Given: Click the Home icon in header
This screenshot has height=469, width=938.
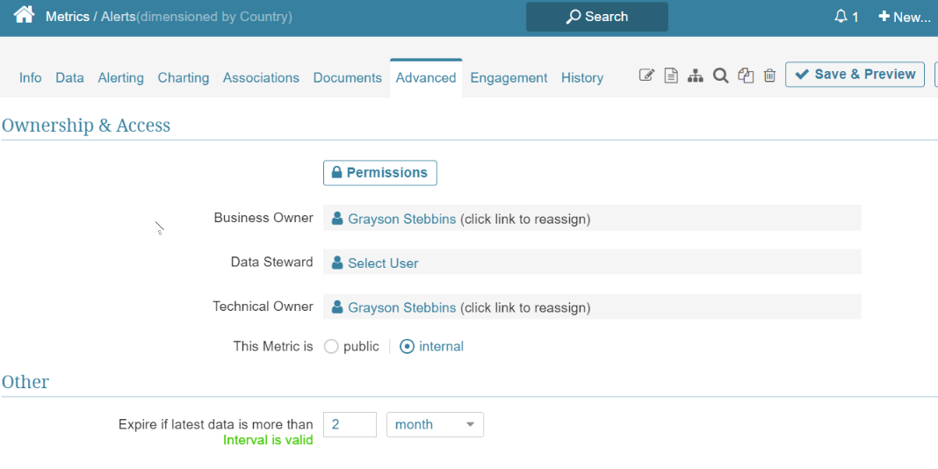Looking at the screenshot, I should (x=24, y=16).
